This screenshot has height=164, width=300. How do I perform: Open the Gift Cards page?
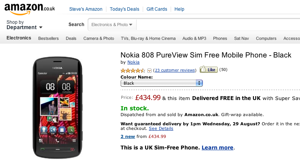157,9
